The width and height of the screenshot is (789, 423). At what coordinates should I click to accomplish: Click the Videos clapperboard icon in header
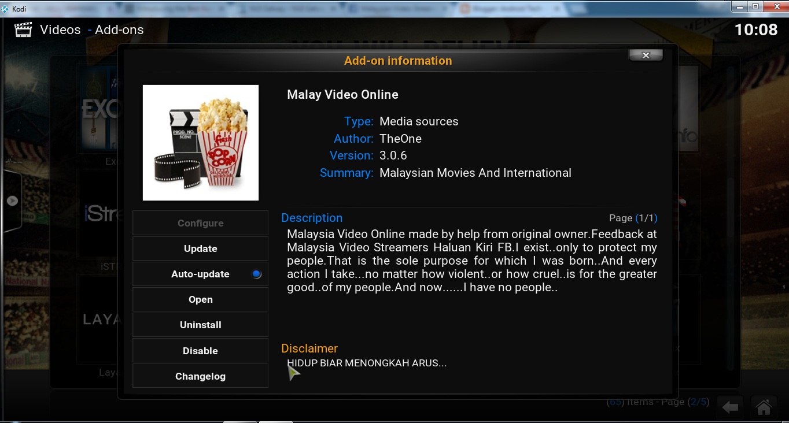coord(23,30)
